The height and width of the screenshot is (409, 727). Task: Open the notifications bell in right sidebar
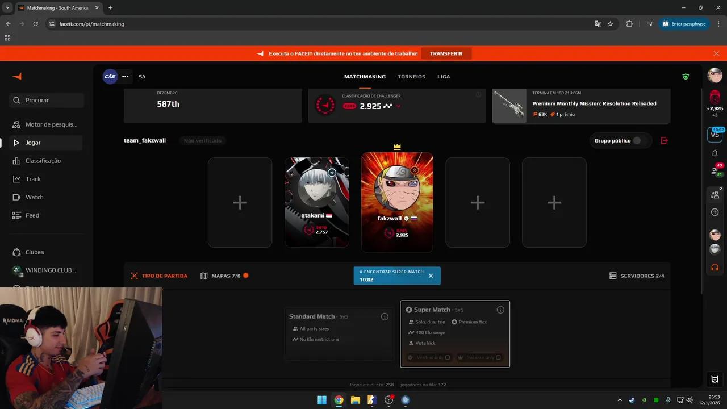(x=715, y=153)
